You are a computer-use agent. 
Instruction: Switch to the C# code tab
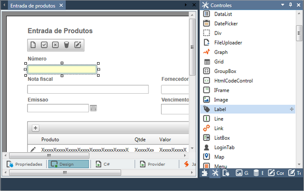pos(103,164)
